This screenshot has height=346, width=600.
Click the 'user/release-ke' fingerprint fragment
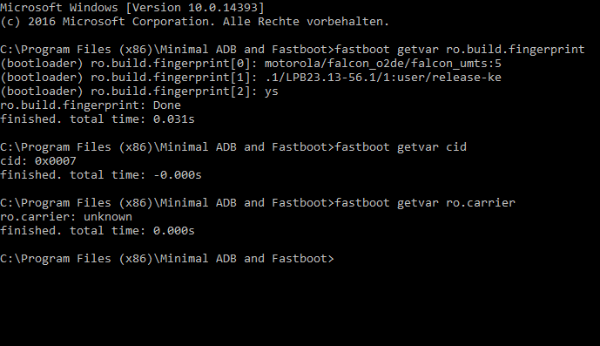[x=449, y=78]
